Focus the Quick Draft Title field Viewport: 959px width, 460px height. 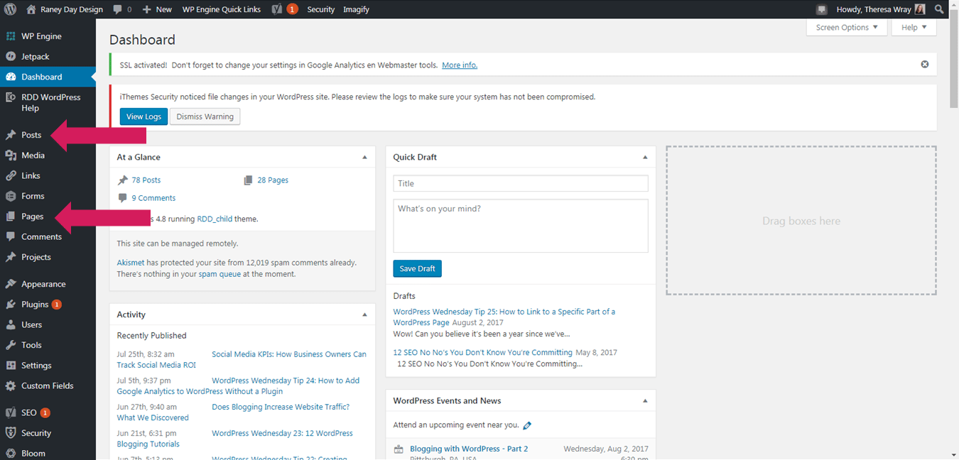tap(521, 183)
